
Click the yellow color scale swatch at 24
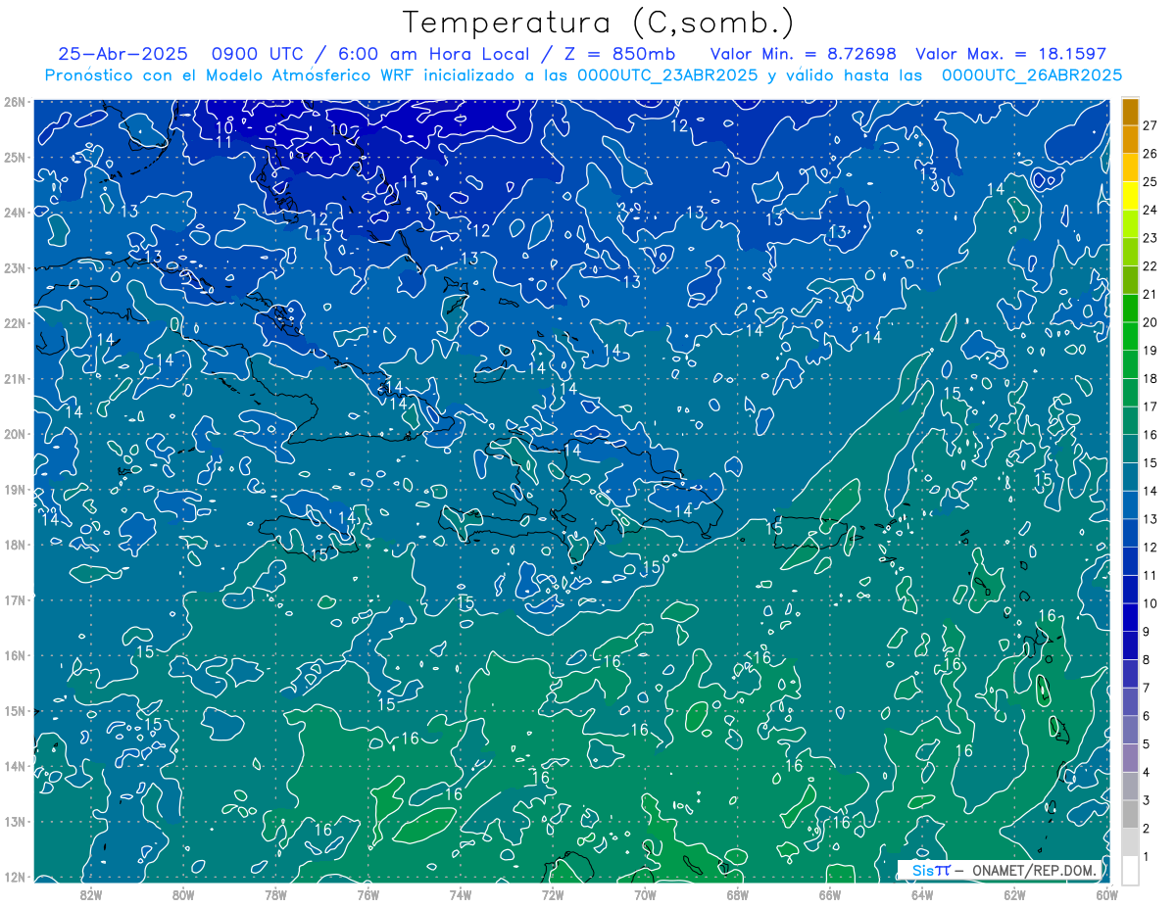[1131, 196]
